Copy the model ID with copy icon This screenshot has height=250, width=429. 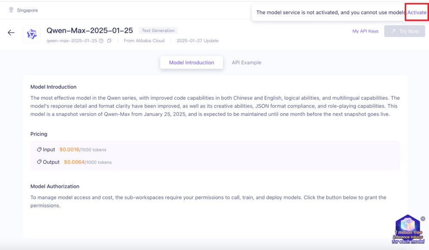point(109,41)
